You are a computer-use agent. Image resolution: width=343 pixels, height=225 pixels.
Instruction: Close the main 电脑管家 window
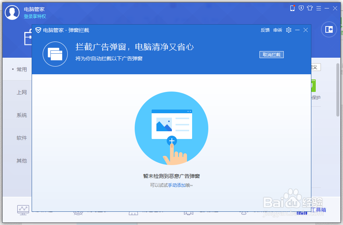click(x=335, y=8)
